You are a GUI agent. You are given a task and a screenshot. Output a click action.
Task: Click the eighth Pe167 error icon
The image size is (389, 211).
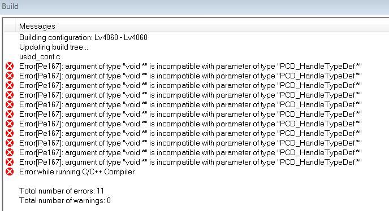(10, 133)
